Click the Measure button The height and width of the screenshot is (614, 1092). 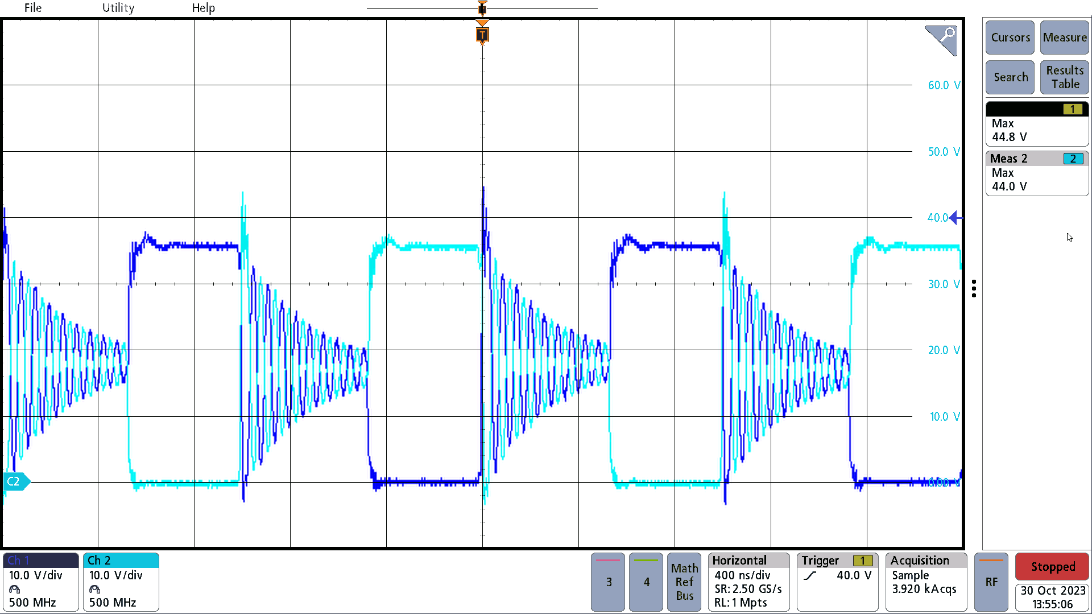(x=1065, y=38)
